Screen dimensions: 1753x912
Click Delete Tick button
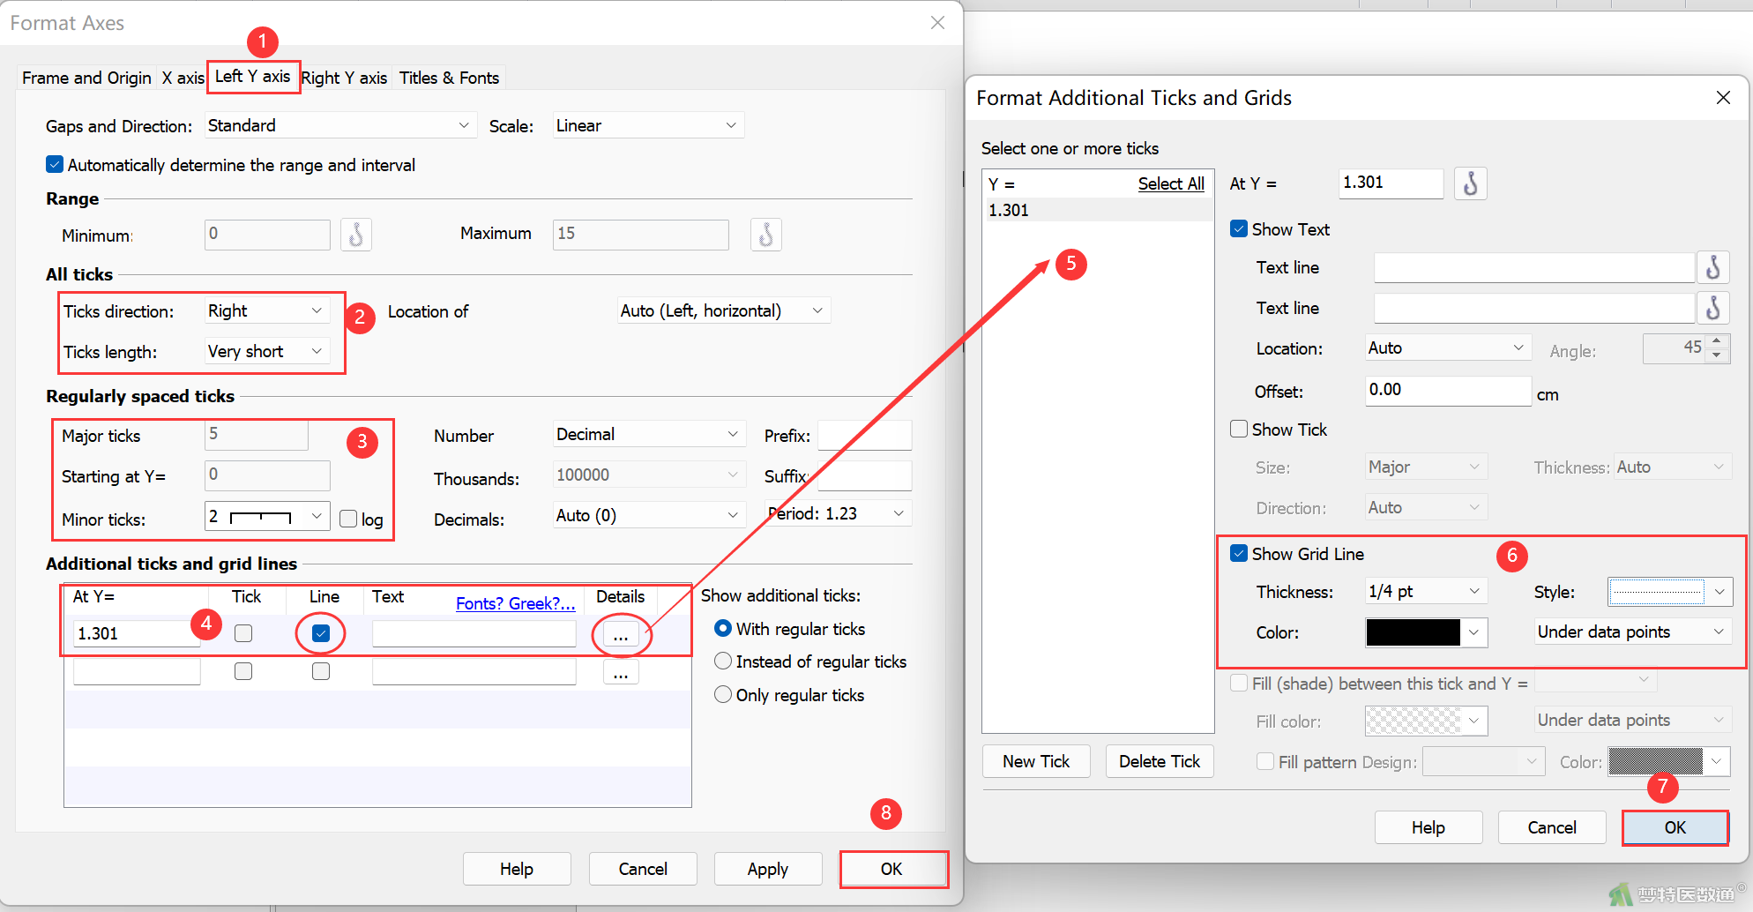pyautogui.click(x=1160, y=761)
